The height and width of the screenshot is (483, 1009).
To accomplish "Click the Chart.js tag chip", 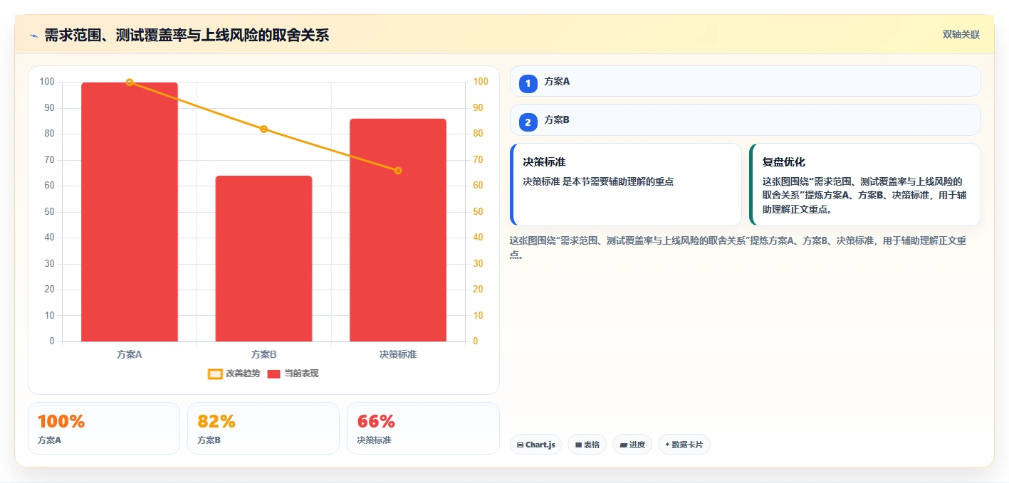I will pos(535,445).
